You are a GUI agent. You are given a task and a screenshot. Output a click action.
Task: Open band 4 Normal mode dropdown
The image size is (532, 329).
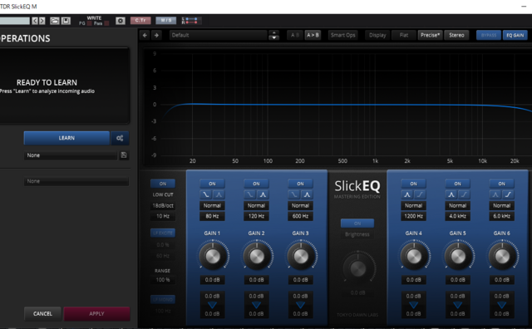[x=413, y=205]
